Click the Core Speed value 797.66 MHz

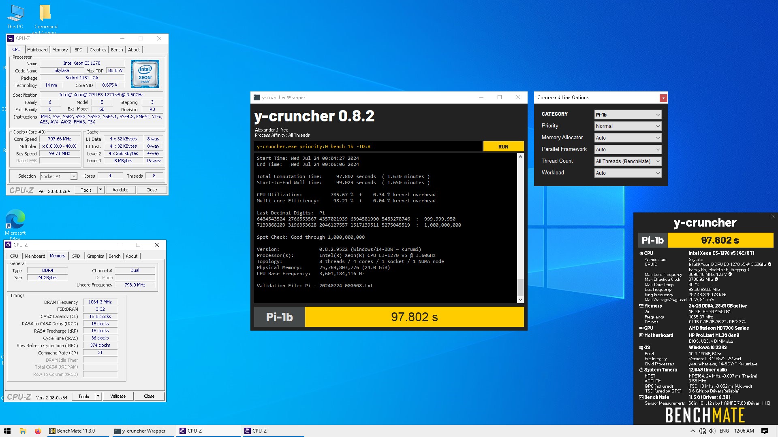point(60,139)
